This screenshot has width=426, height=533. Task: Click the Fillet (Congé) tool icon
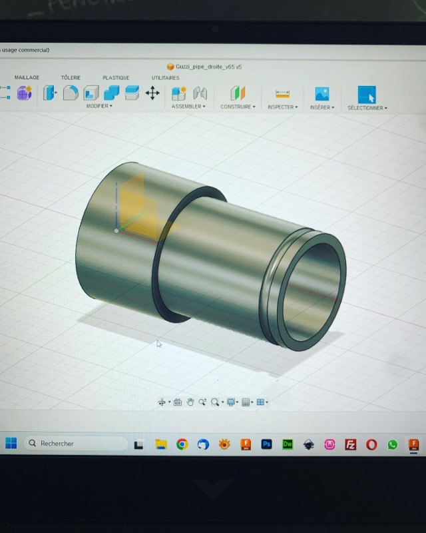pos(71,93)
